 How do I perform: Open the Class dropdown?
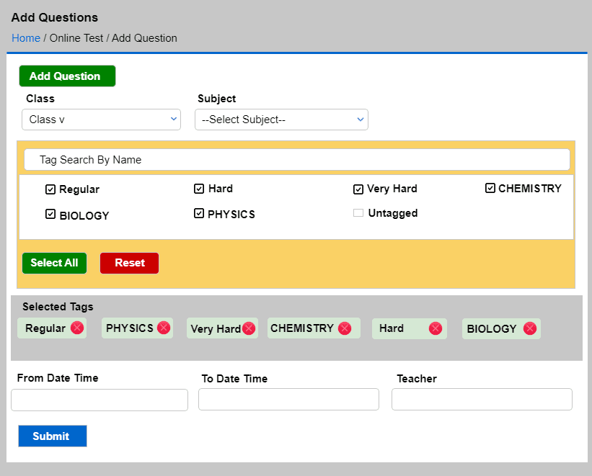coord(101,120)
